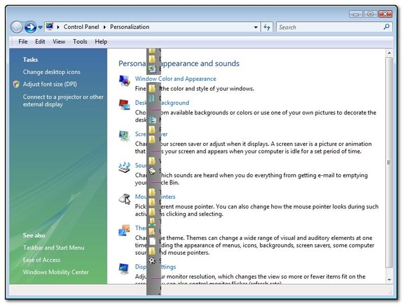
Task: Open the Adjust font size (DPI) link
Action: tap(50, 84)
